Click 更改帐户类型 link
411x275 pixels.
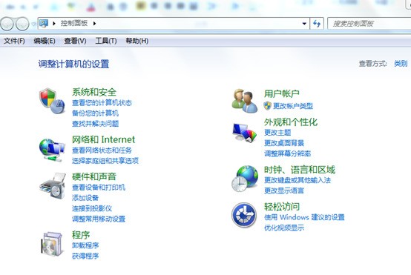click(x=293, y=106)
